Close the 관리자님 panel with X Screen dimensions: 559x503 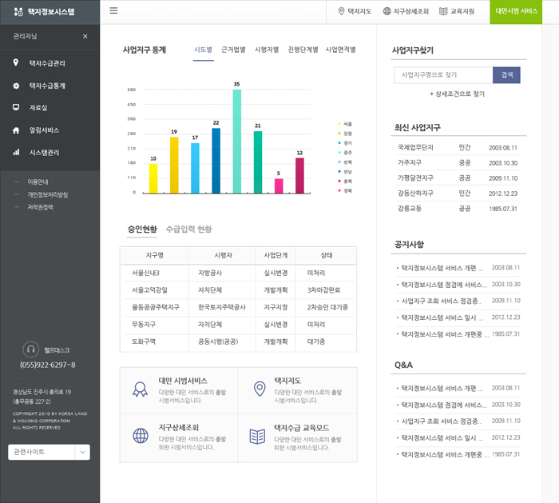[x=85, y=37]
